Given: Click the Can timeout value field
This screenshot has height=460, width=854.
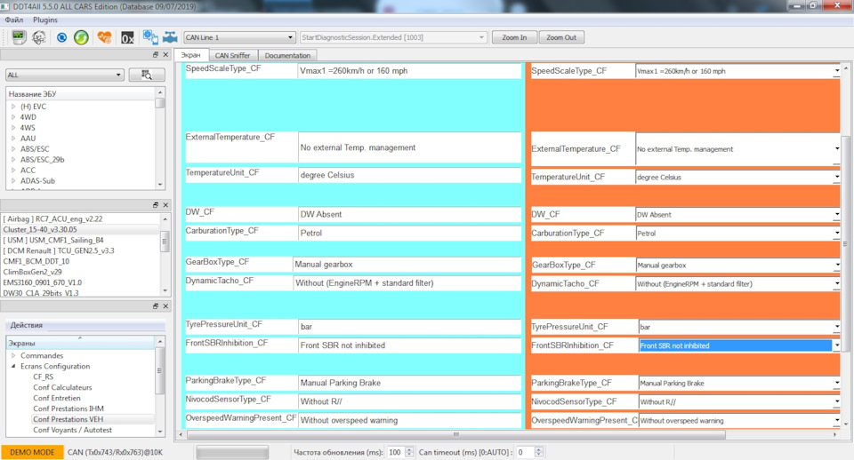Looking at the screenshot, I should 525,452.
